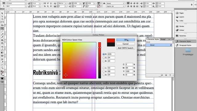This screenshot has height=111, width=197.
Task: Select the Page tool
Action: (2, 19)
